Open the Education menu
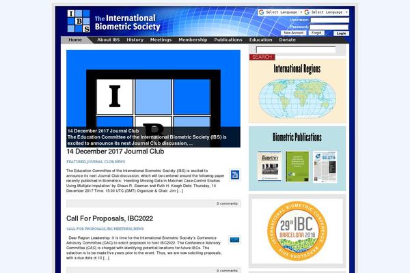Image resolution: width=410 pixels, height=273 pixels. (x=261, y=40)
